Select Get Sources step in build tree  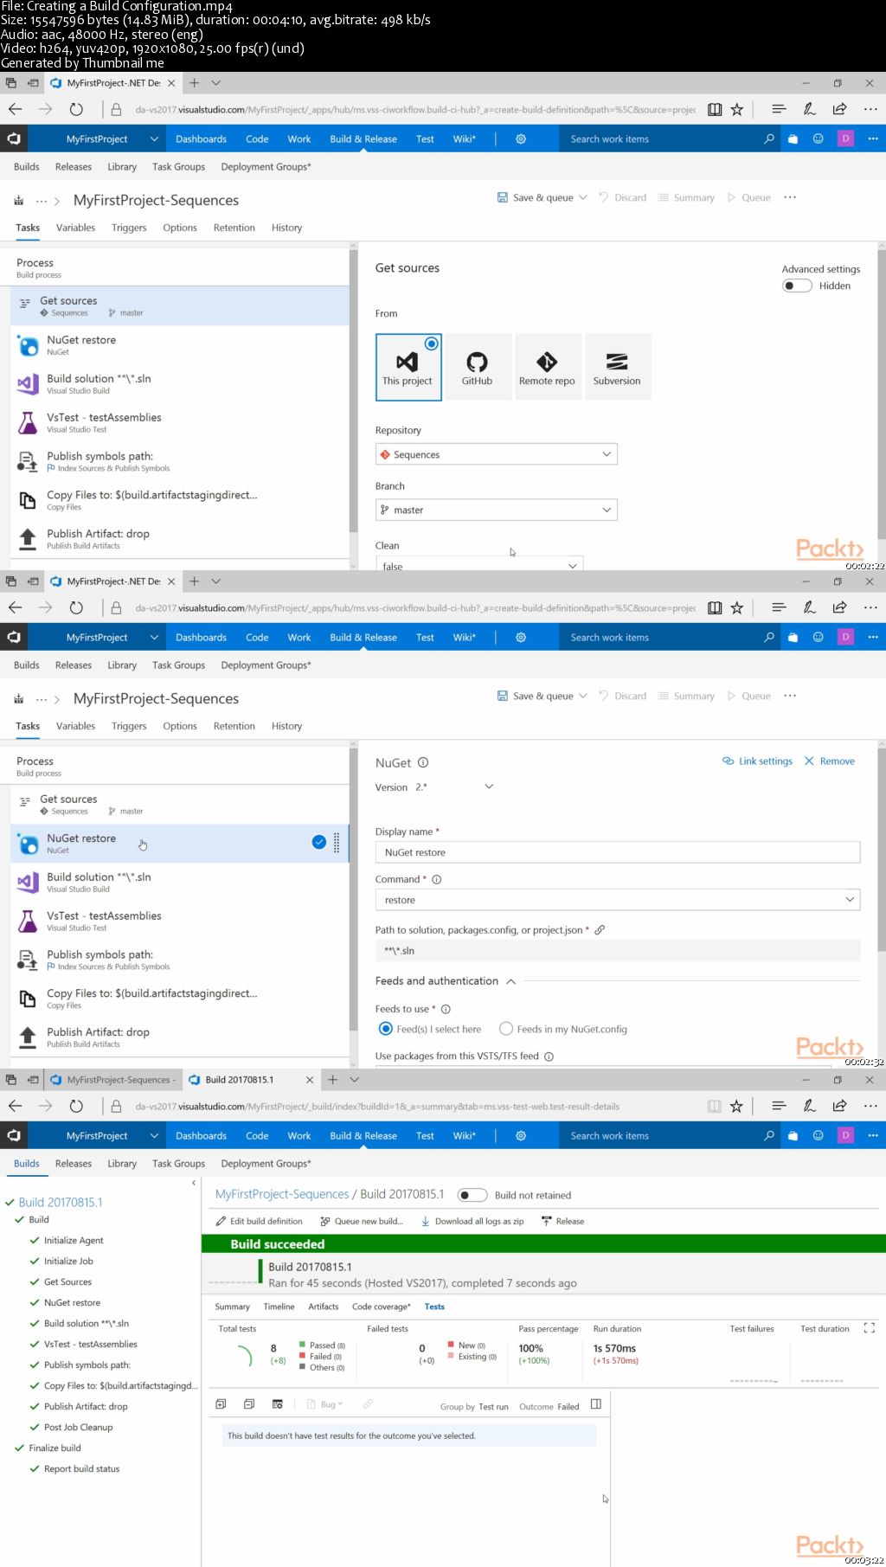click(x=67, y=1281)
